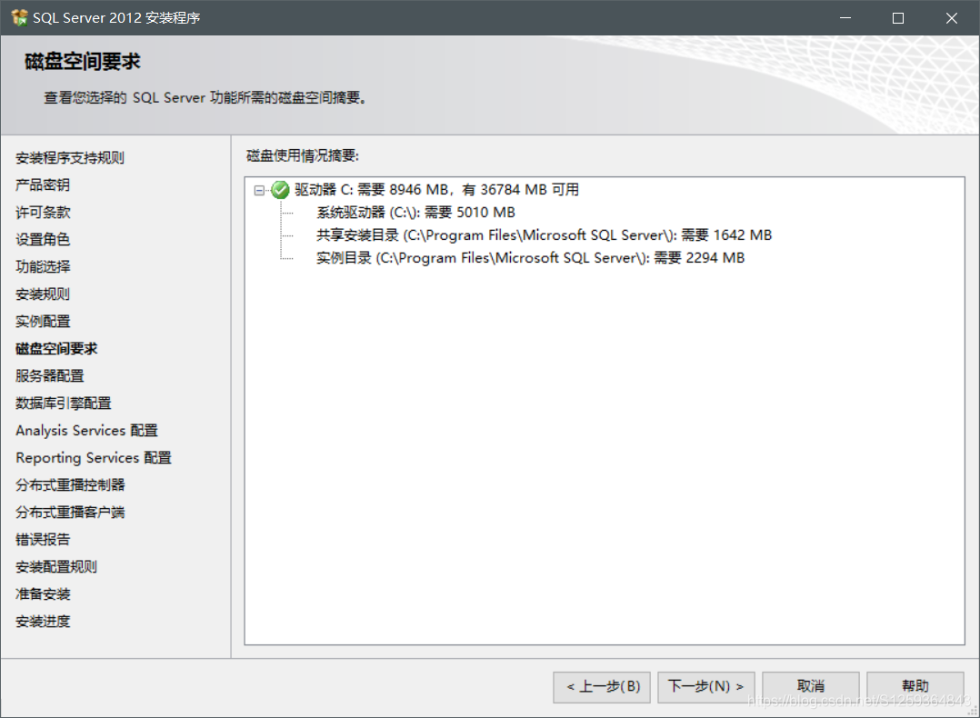
Task: Click the Analysis Services 配置 step
Action: pyautogui.click(x=87, y=431)
